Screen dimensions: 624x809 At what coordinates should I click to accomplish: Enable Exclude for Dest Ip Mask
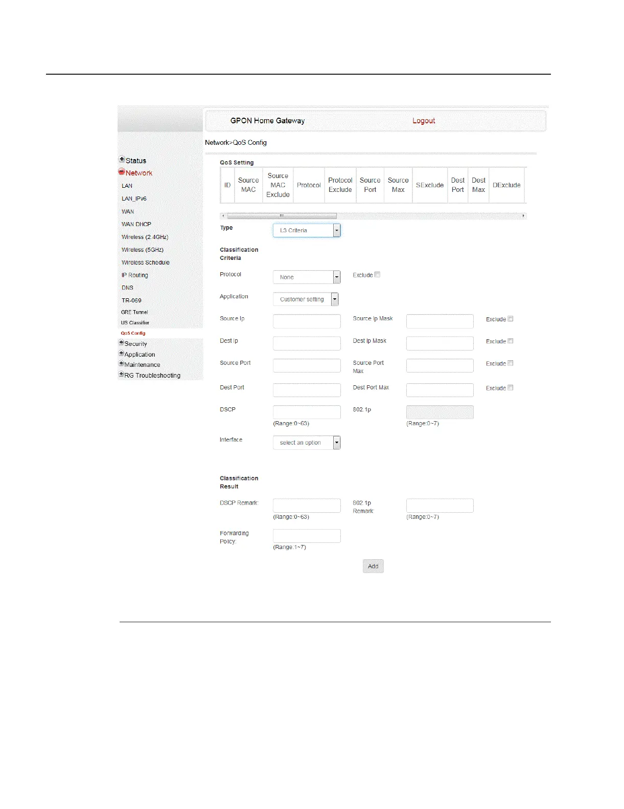tap(510, 341)
